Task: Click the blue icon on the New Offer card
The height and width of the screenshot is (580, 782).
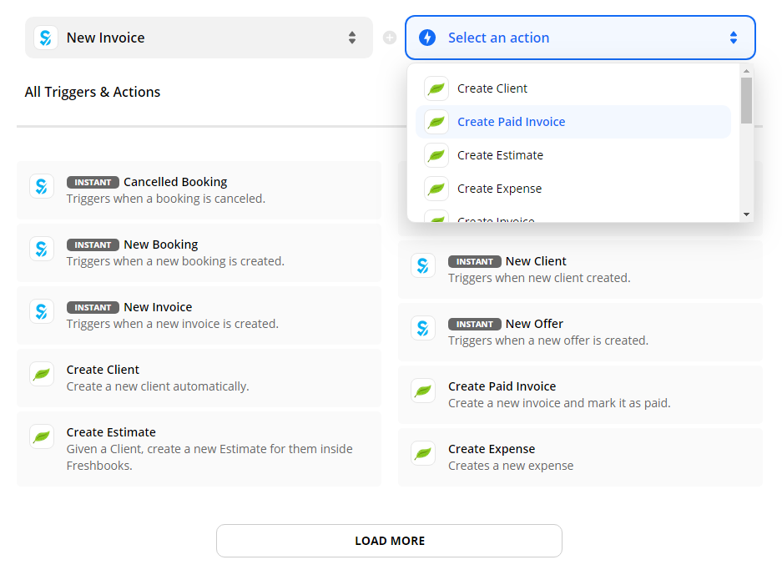Action: [x=423, y=328]
